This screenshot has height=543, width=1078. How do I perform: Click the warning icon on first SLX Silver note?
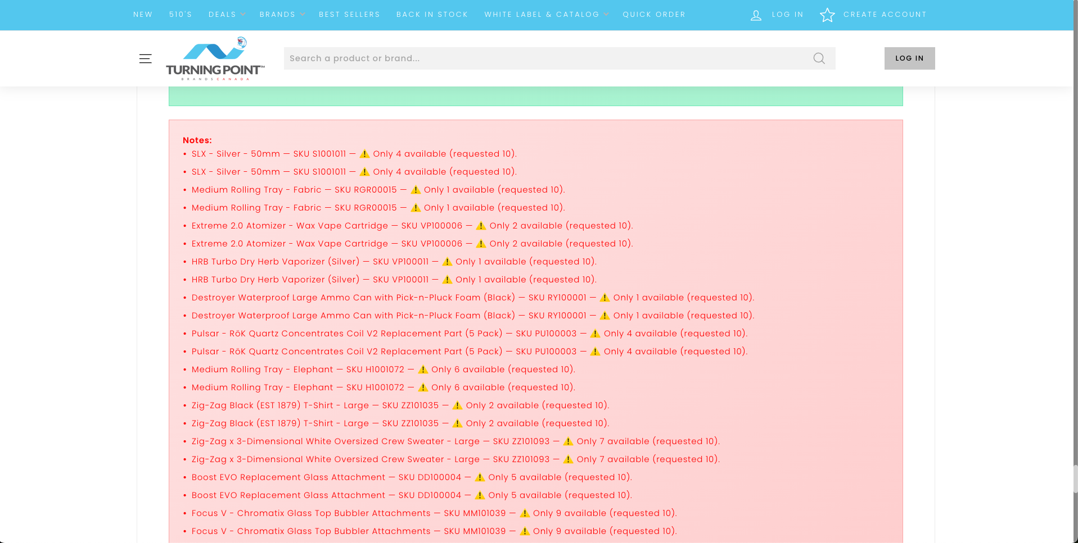click(364, 154)
